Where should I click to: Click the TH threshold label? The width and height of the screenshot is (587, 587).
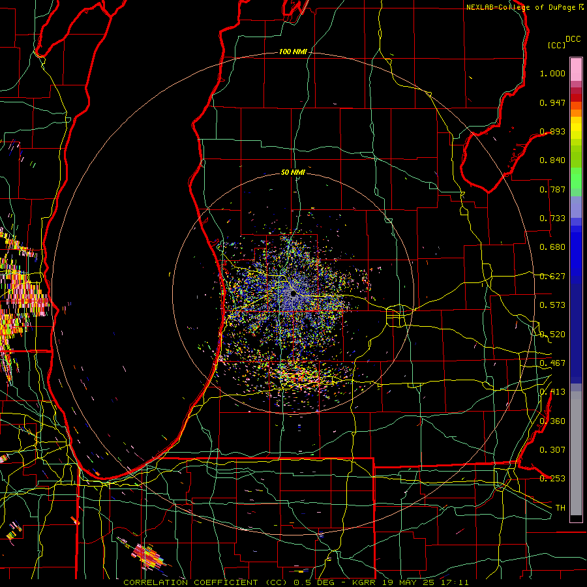pyautogui.click(x=560, y=508)
